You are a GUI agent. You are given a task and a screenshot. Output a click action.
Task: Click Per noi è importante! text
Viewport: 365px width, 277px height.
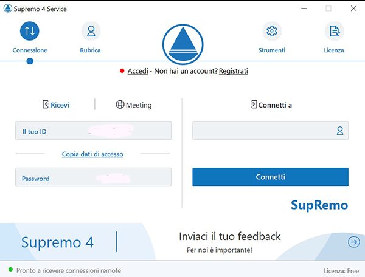tap(219, 250)
